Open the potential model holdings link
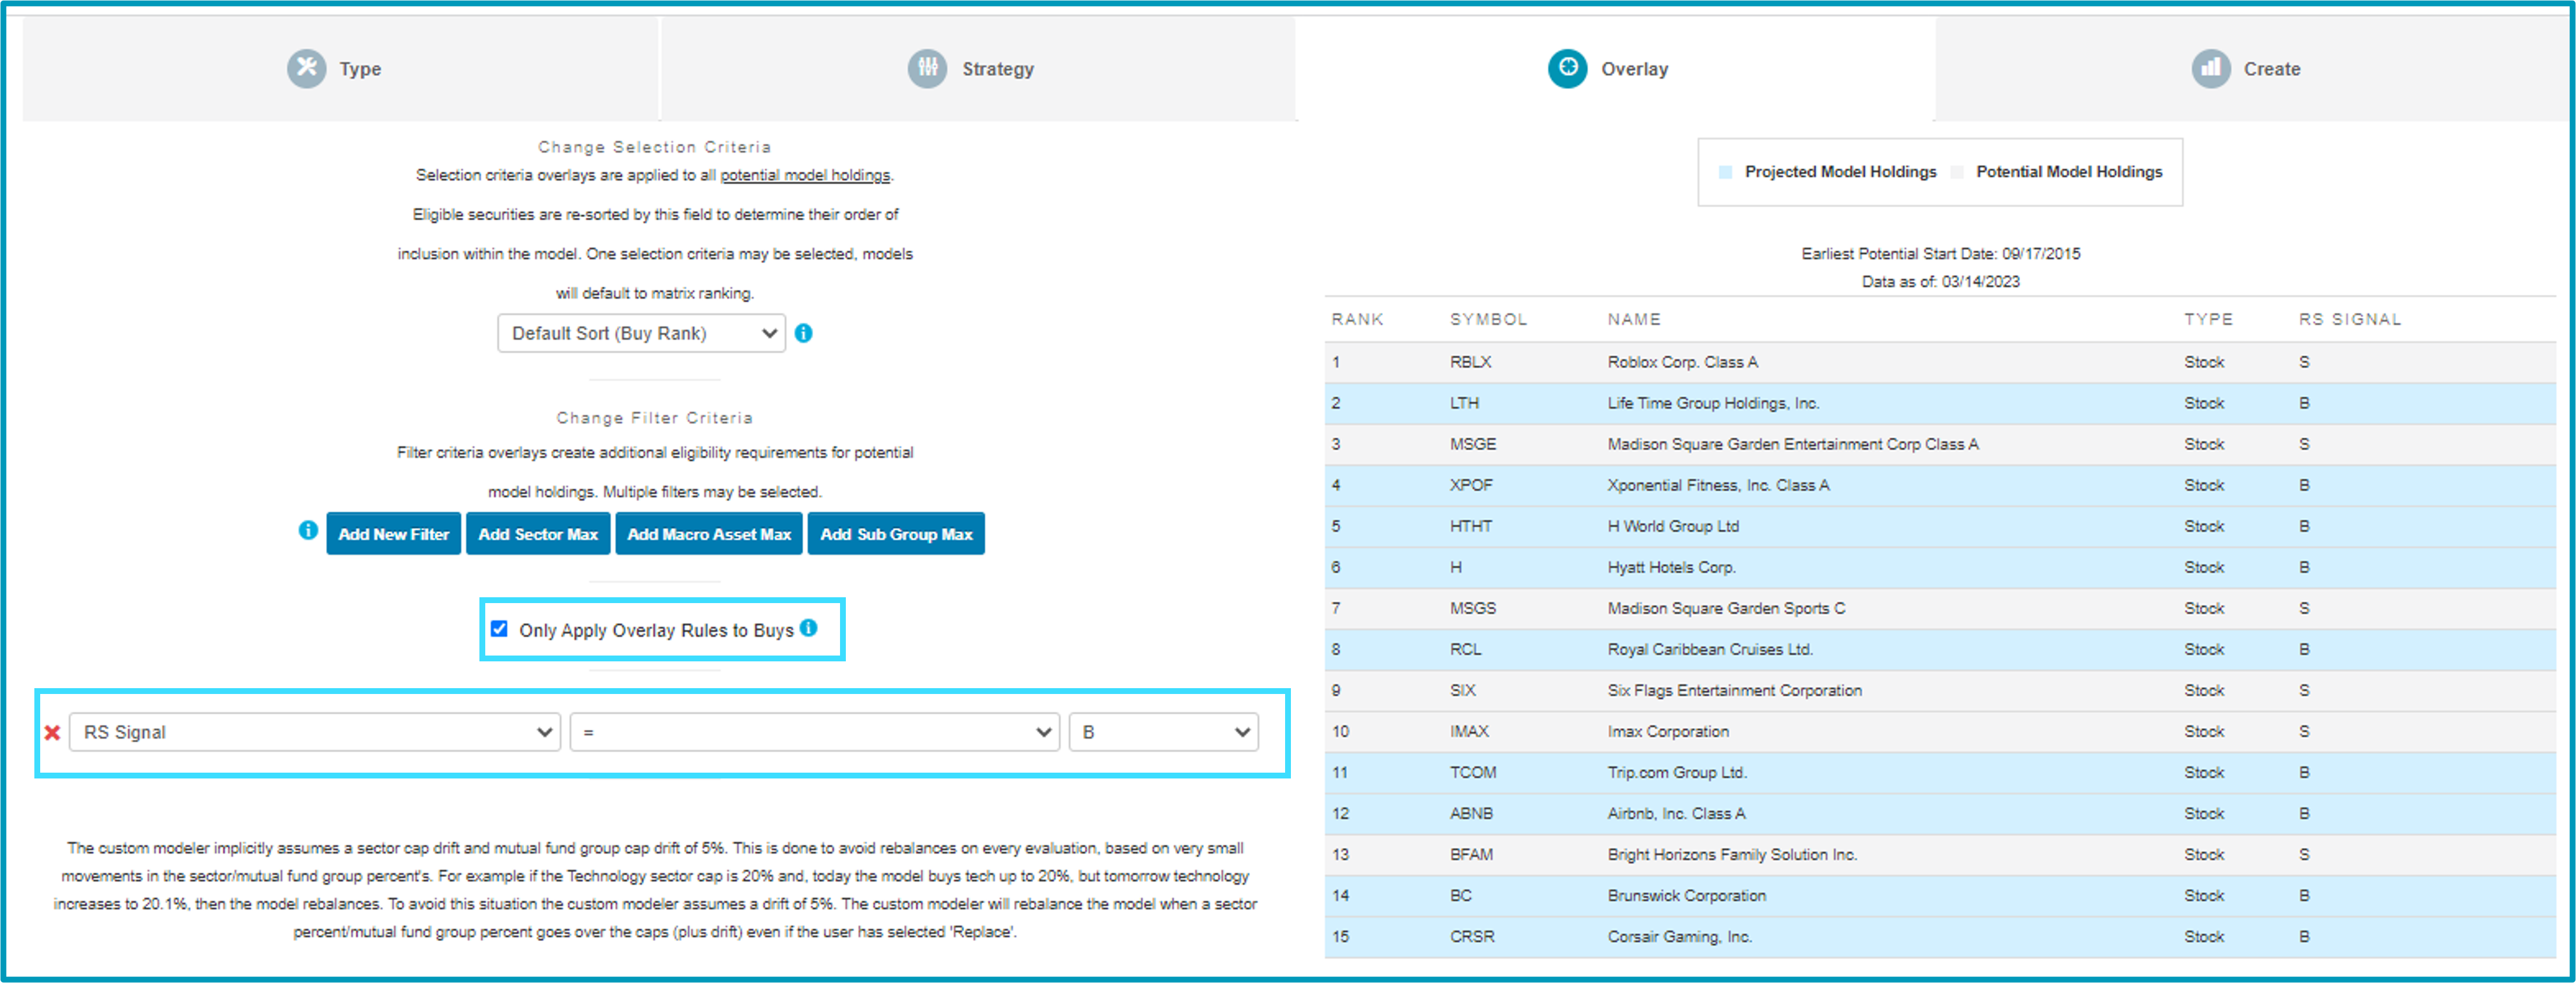This screenshot has height=983, width=2576. coord(805,175)
